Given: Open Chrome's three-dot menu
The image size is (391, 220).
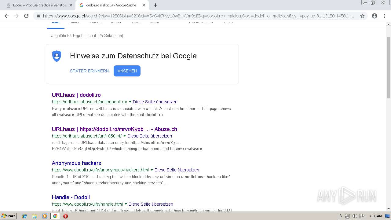Looking at the screenshot, I should [384, 16].
